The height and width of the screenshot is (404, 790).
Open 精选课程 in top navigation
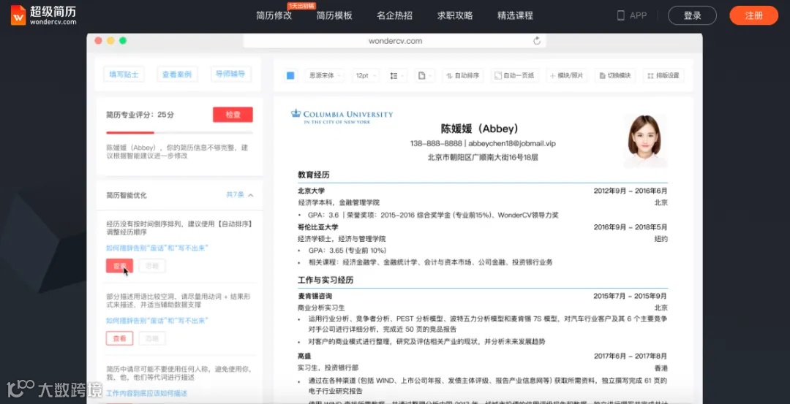tap(515, 15)
